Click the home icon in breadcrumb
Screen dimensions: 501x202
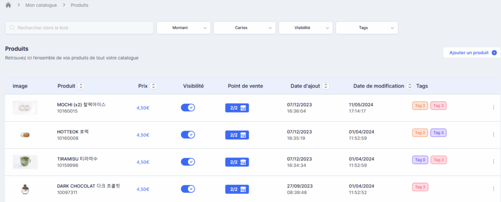(x=8, y=5)
